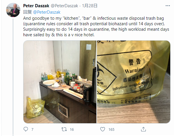View the reply count number 7
The image size is (174, 136).
coord(32,129)
